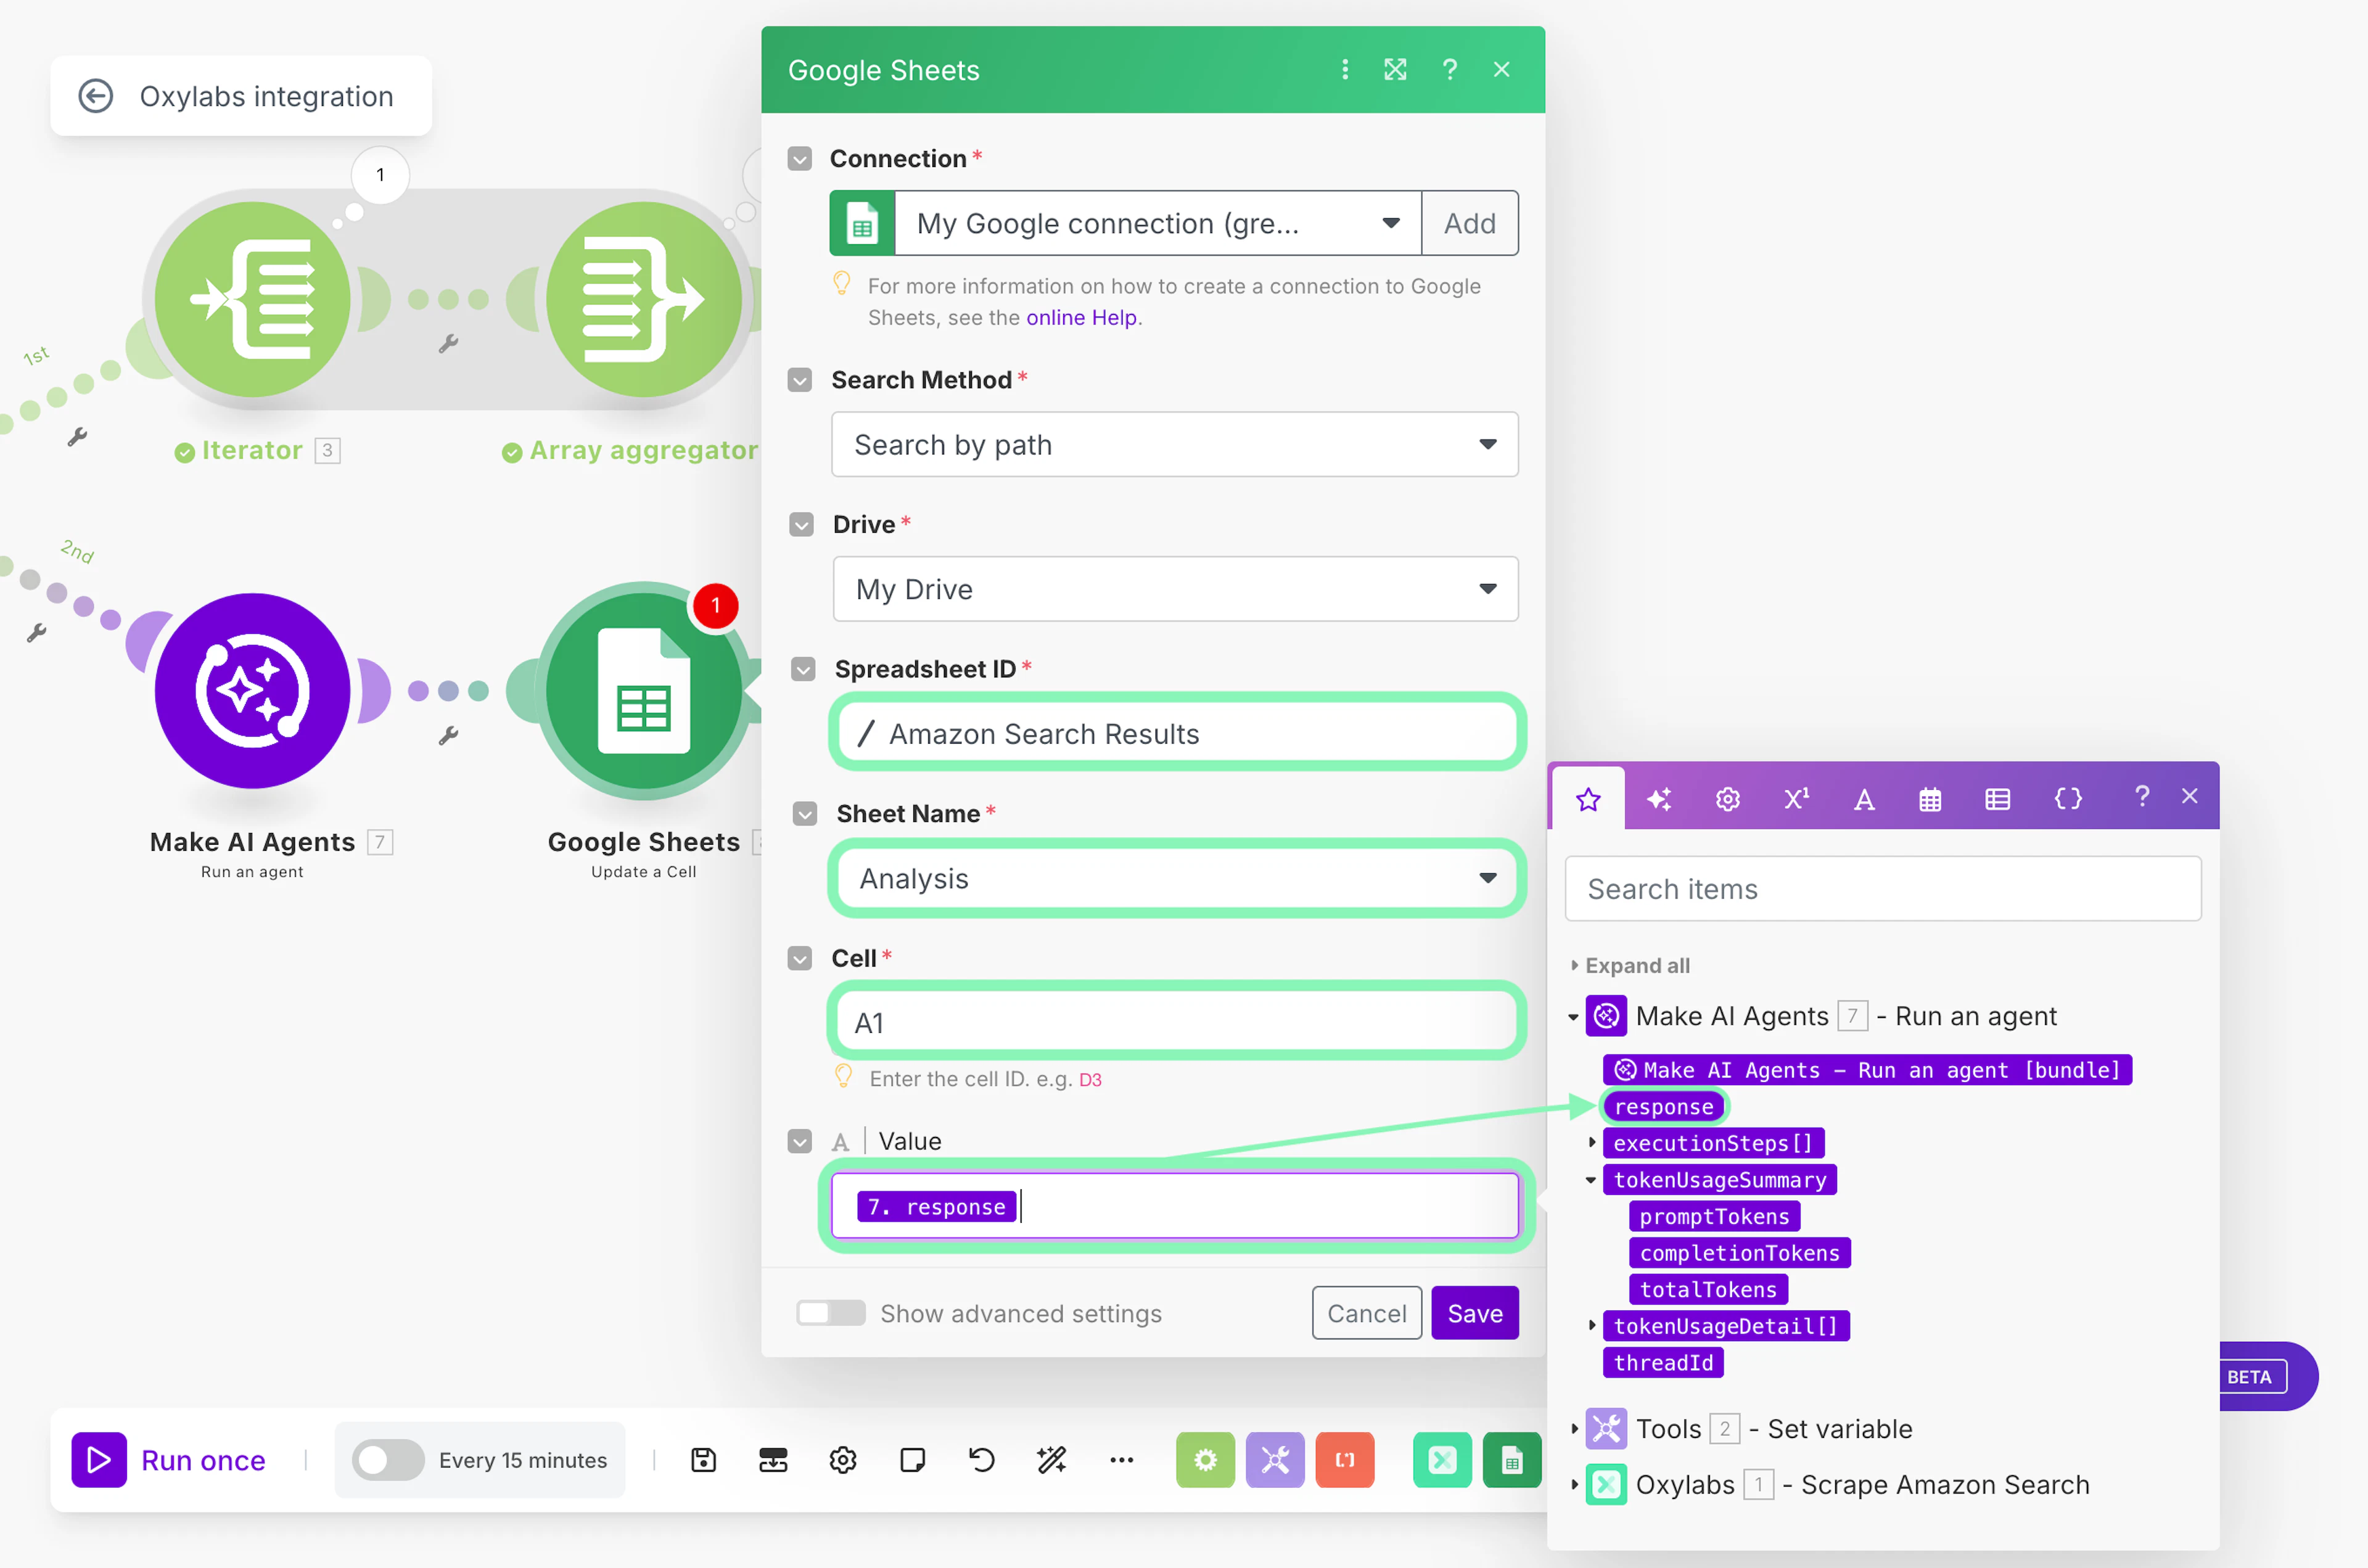Save the scenario with the disk icon
The image size is (2368, 1568).
[x=703, y=1460]
